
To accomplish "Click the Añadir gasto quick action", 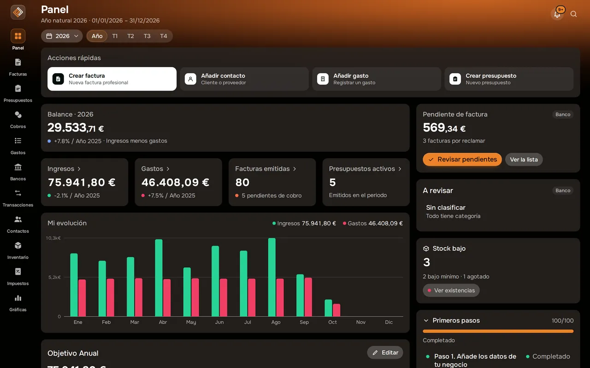I will (377, 79).
